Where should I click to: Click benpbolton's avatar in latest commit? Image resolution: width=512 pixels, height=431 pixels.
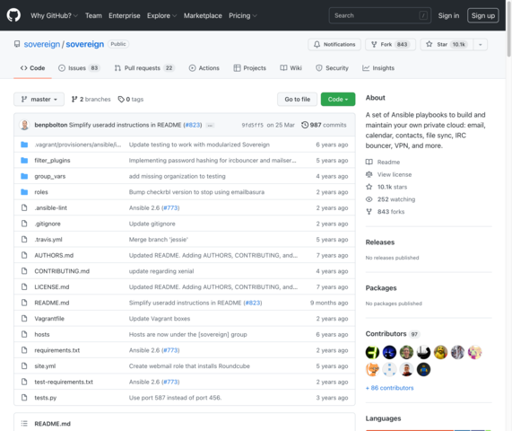(24, 125)
